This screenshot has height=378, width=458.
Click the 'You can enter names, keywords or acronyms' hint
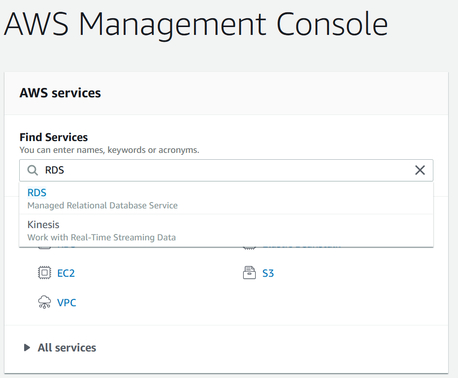109,150
